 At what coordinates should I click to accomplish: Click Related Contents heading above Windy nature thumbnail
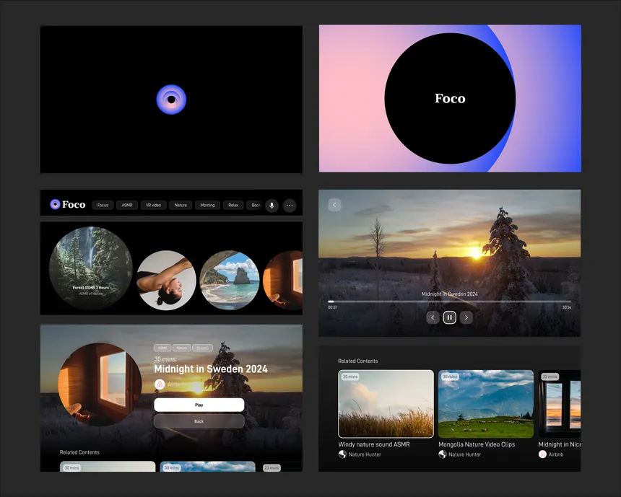357,361
